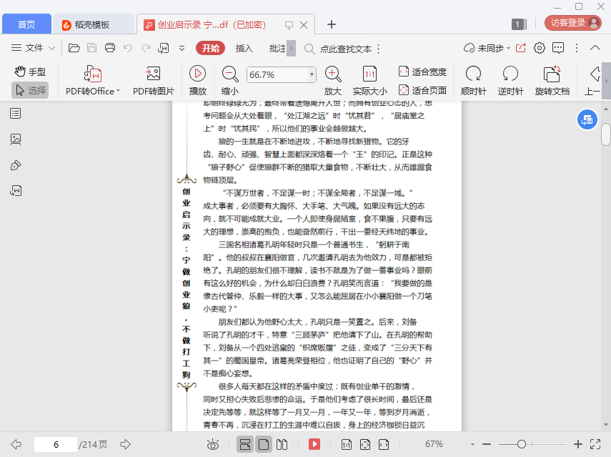Screen dimensions: 611x457
Task: Open the thumbnails sidebar panel
Action: tap(16, 139)
